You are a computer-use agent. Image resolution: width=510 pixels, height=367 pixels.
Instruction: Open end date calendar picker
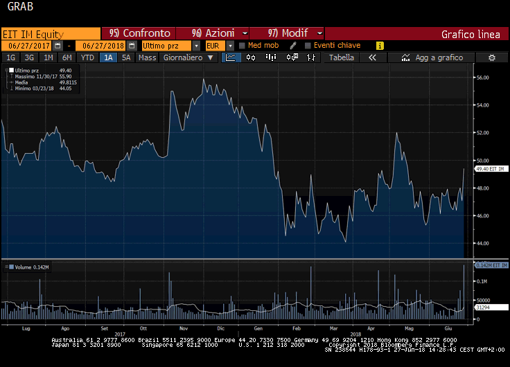[132, 46]
